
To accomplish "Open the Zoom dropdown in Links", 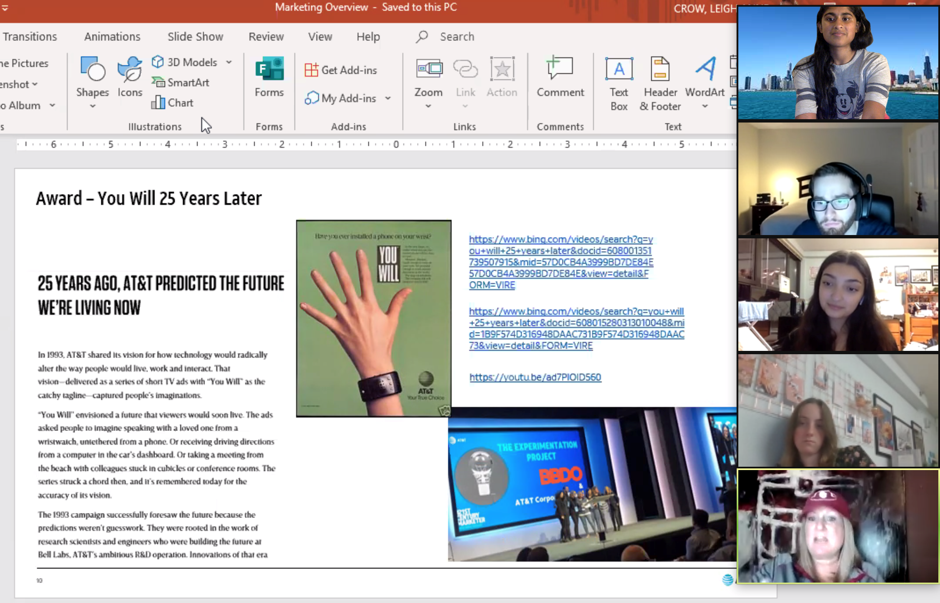I will click(x=428, y=106).
